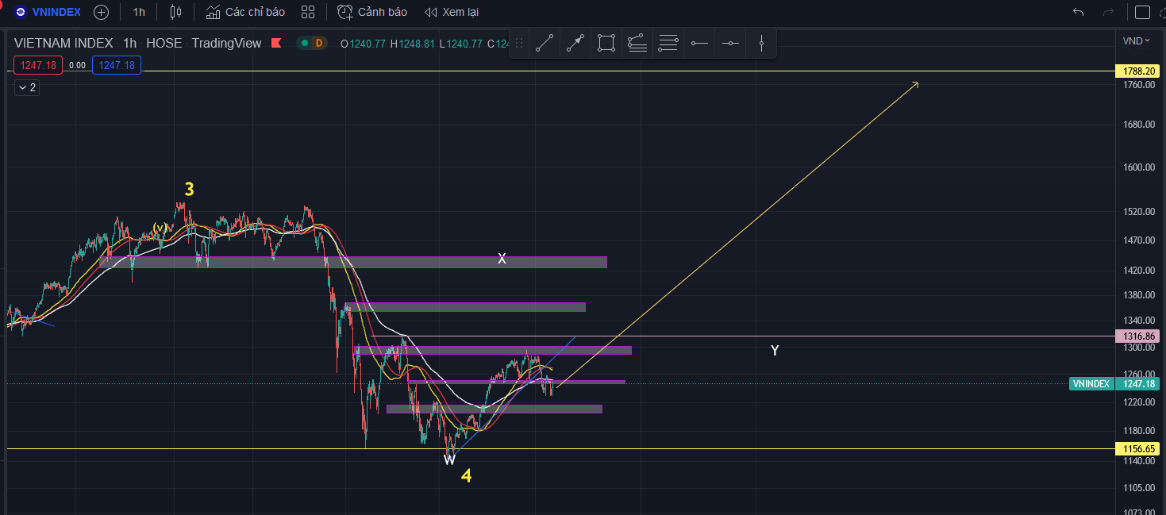The image size is (1166, 515).
Task: Select the vertical line tool
Action: click(761, 43)
